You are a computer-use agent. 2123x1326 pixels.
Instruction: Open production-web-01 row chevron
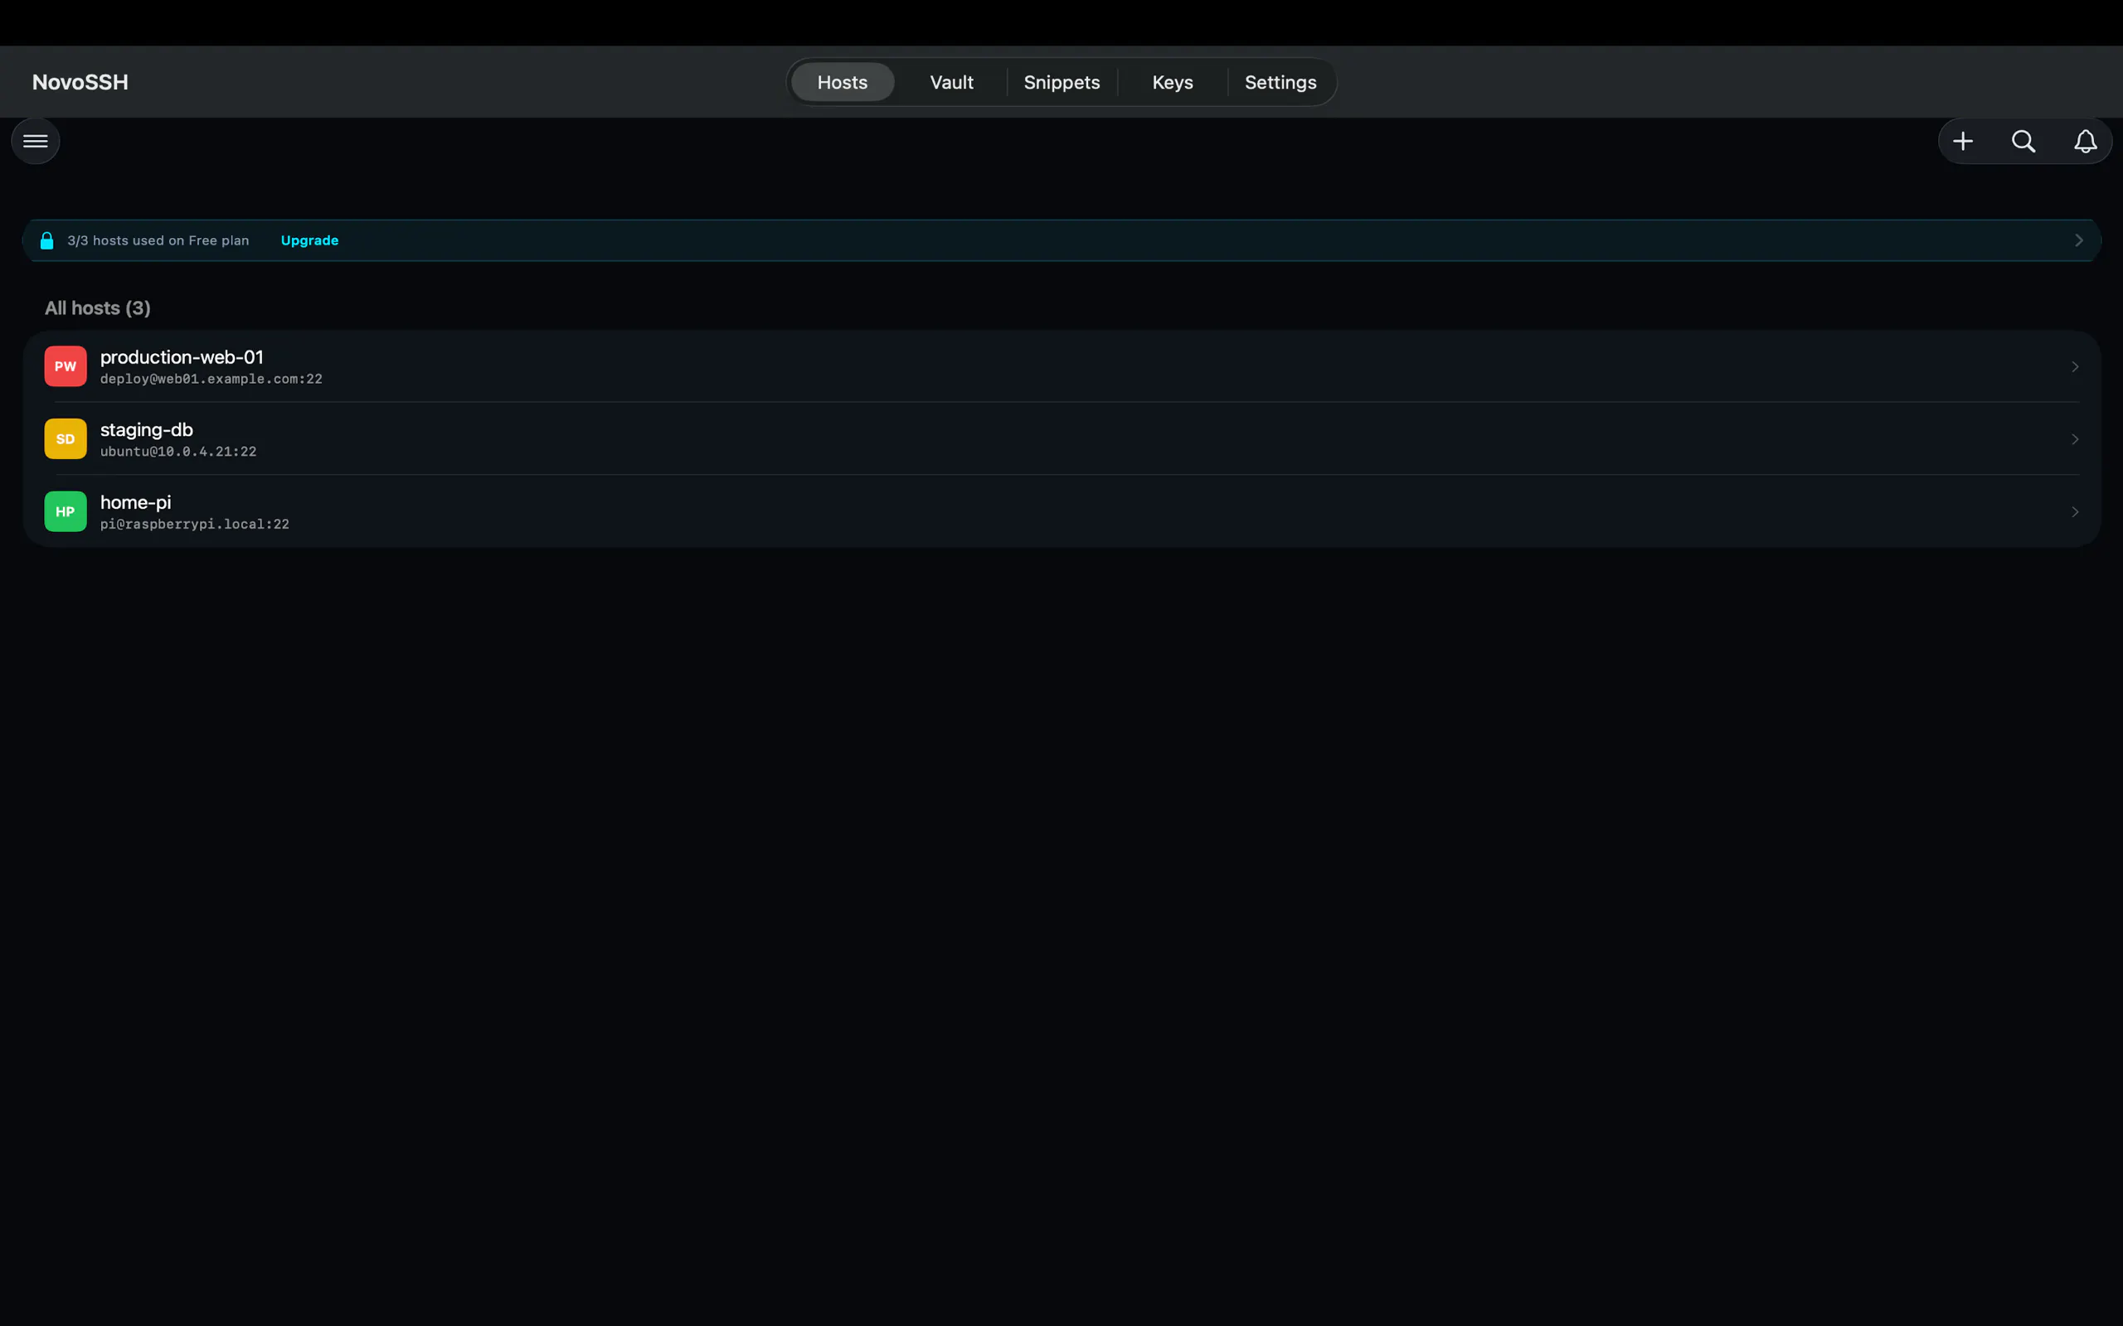tap(2075, 366)
